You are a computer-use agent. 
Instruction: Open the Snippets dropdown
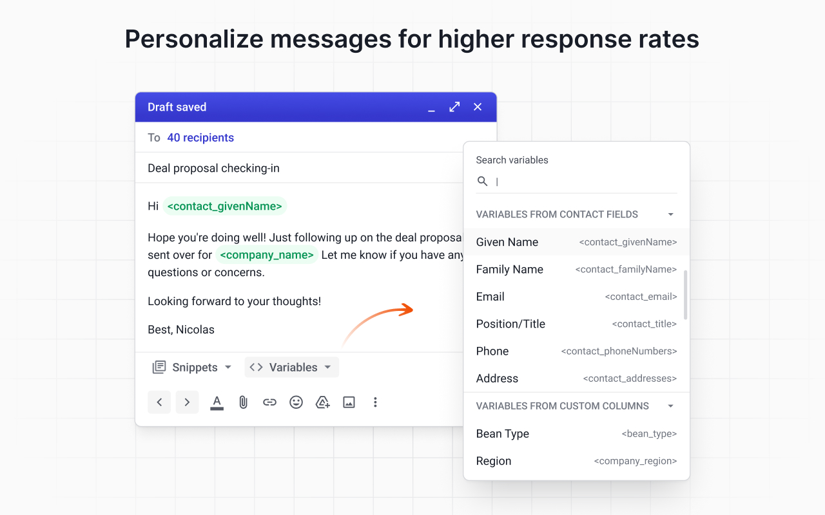[x=191, y=367]
